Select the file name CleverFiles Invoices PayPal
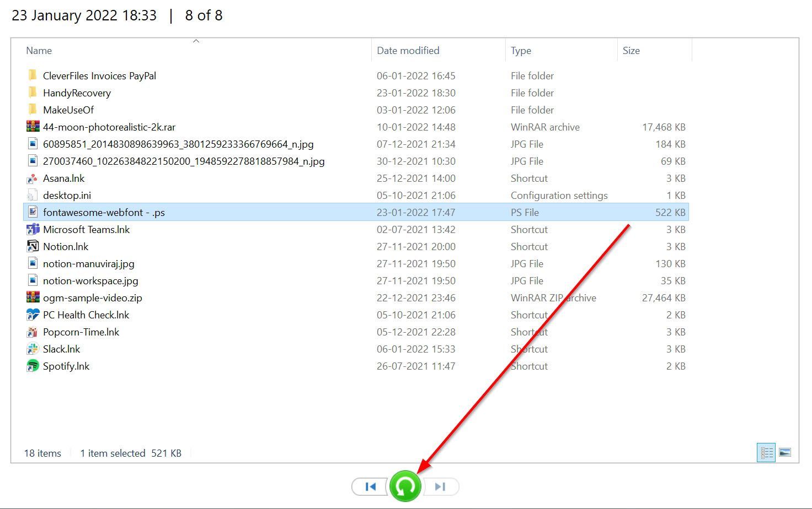 [99, 76]
